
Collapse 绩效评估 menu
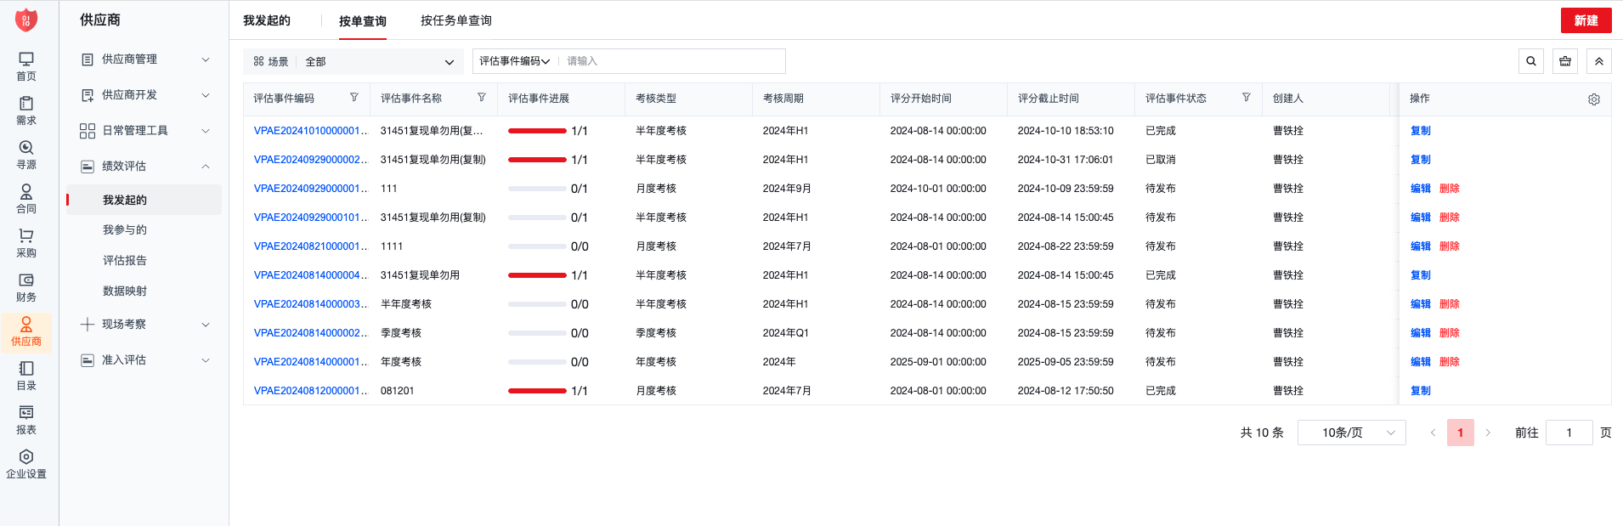(144, 167)
